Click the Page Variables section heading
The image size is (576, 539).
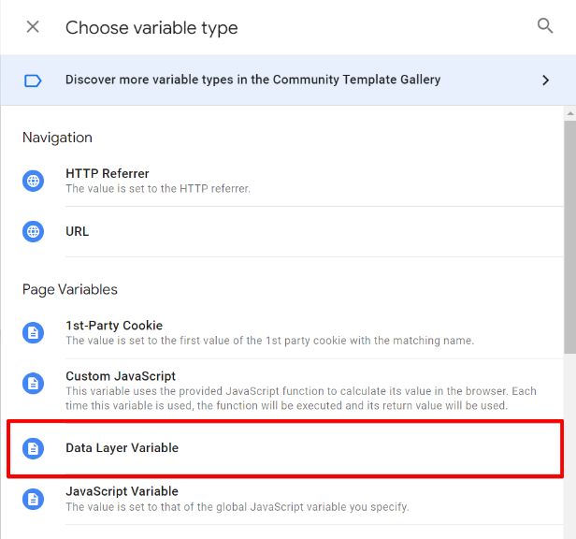point(70,289)
